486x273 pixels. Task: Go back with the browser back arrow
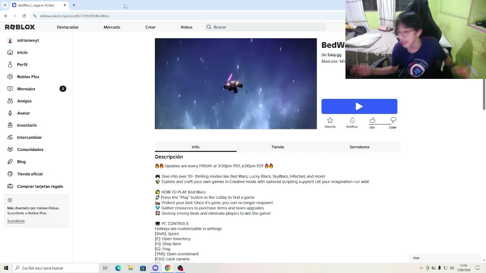click(x=6, y=16)
